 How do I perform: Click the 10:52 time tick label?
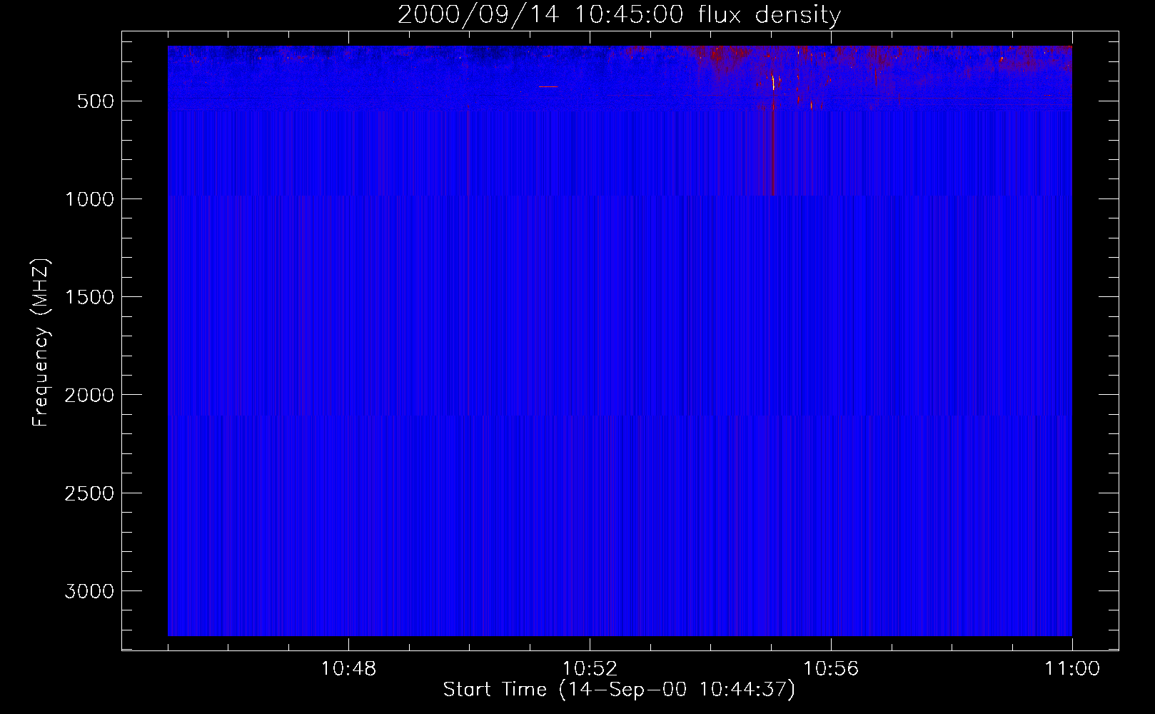(590, 669)
